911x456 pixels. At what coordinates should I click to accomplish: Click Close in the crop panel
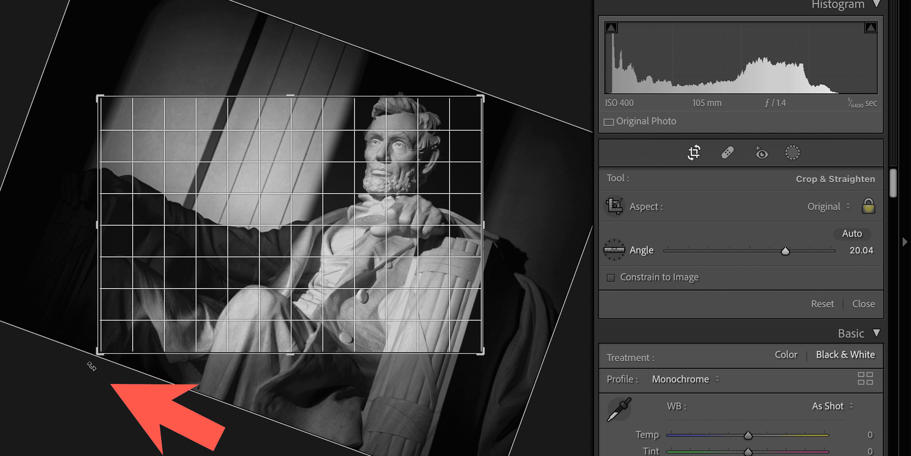863,304
